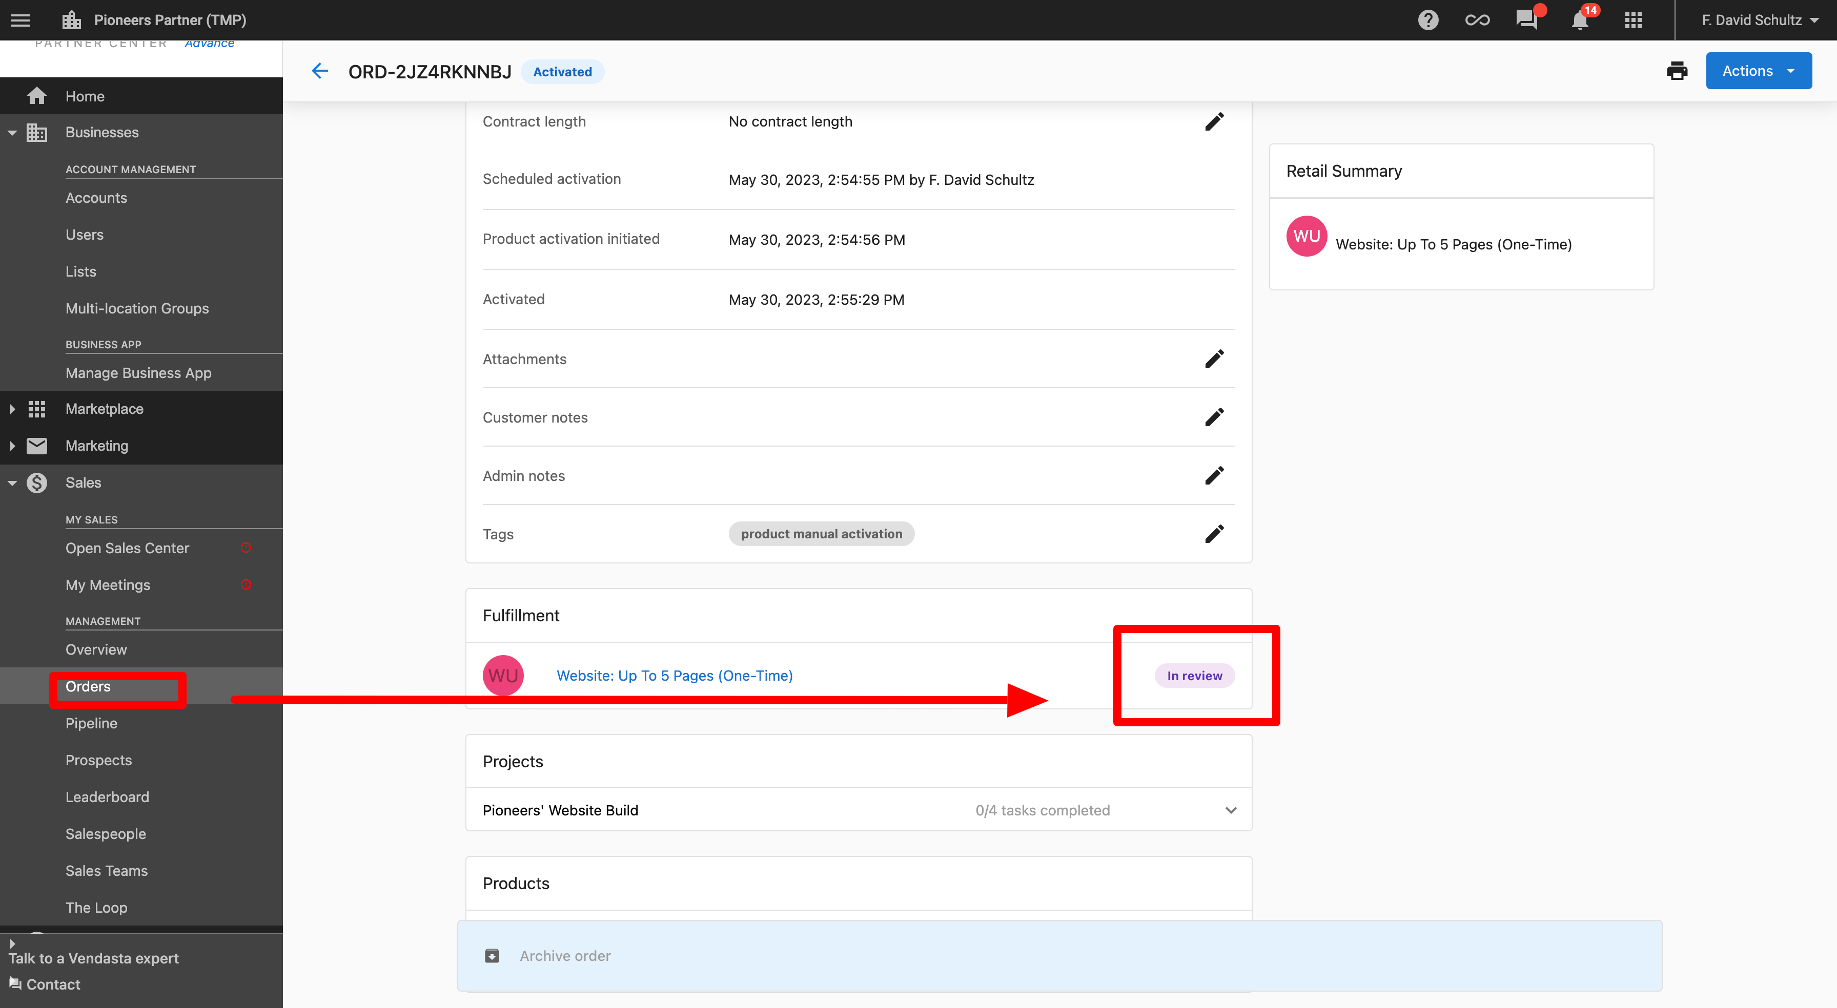Expand the Pioneers' Website Build project
1837x1008 pixels.
(x=1230, y=810)
